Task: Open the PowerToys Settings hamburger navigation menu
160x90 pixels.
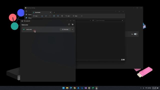Action: pyautogui.click(x=26, y=11)
